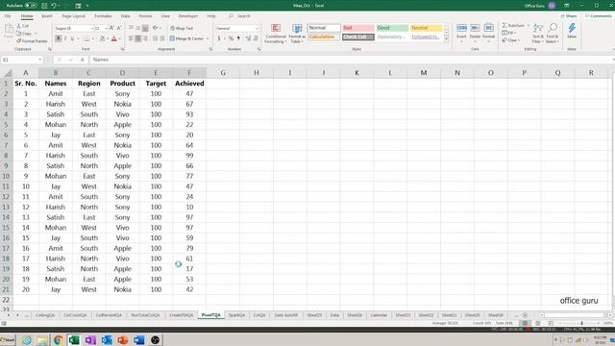Copy the selection
This screenshot has width=615, height=346.
[x=24, y=34]
